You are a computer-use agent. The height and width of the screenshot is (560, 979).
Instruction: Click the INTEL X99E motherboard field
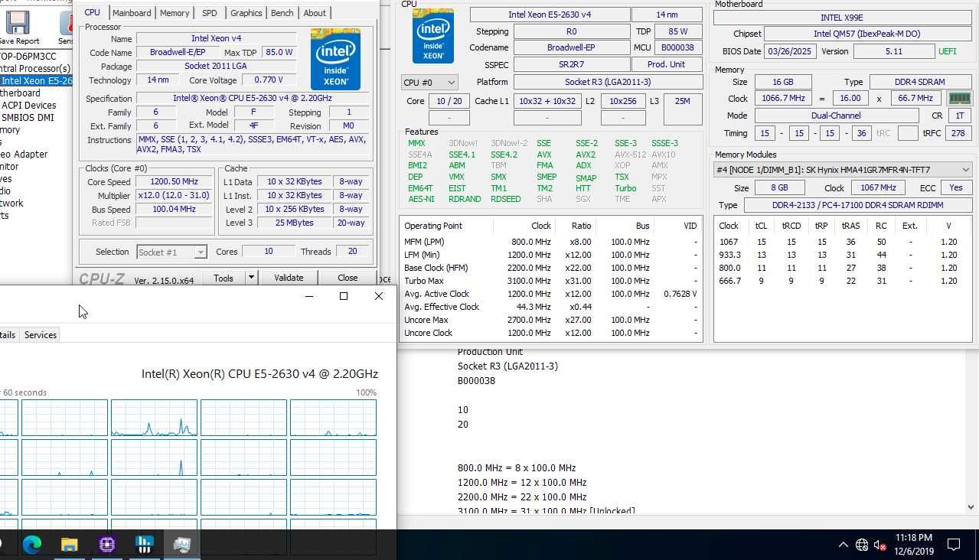[842, 16]
